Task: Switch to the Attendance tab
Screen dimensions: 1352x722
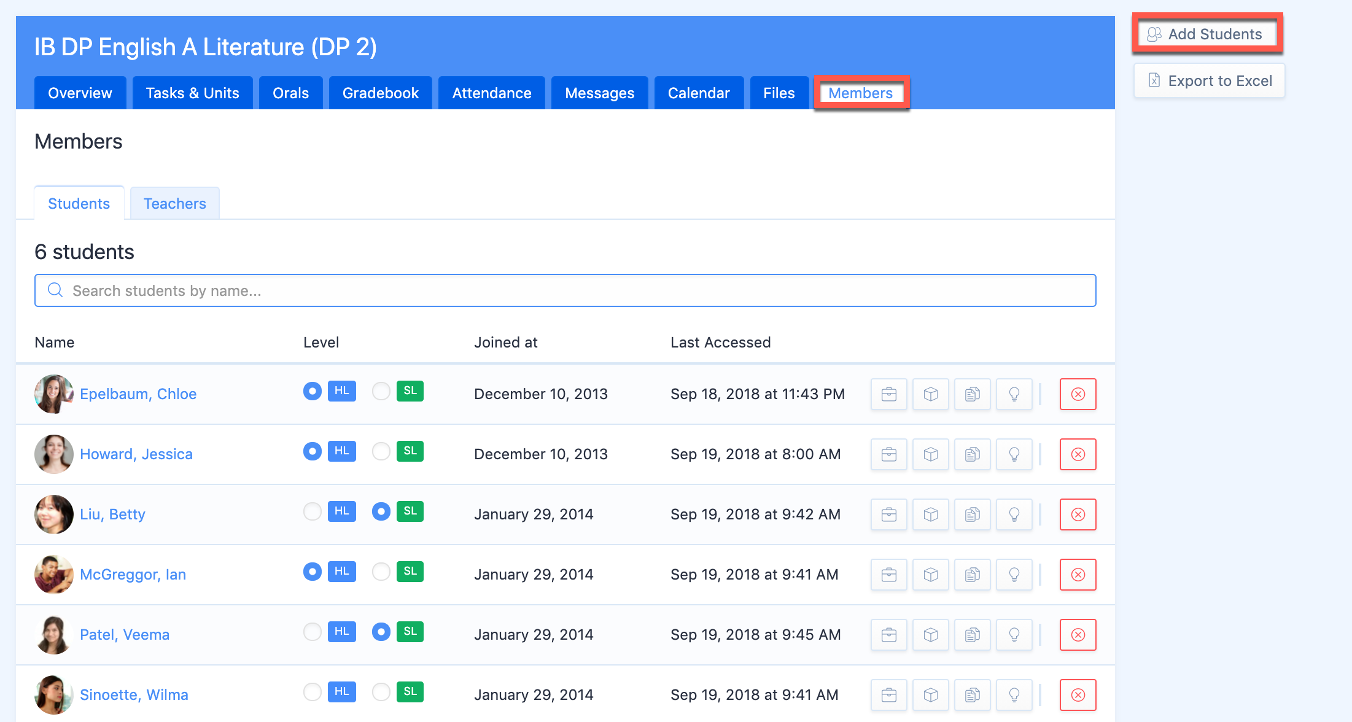Action: click(x=491, y=93)
